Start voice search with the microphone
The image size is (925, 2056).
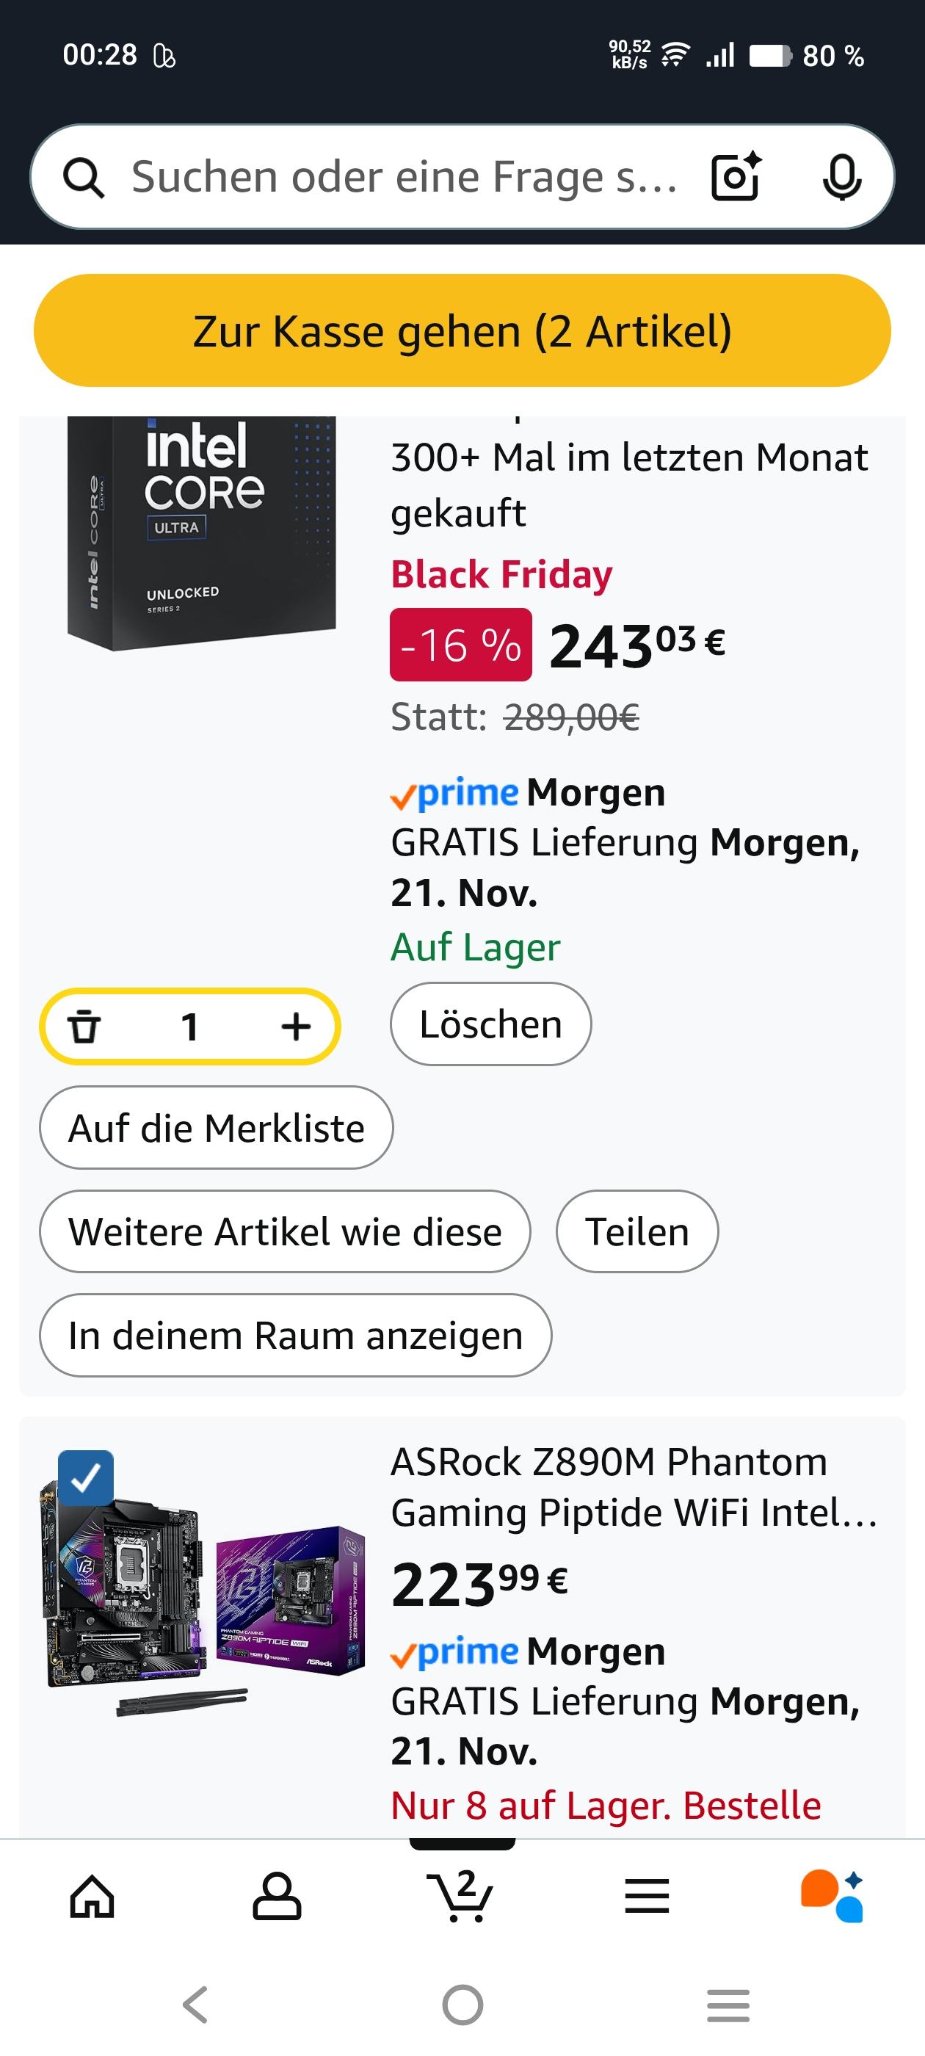pyautogui.click(x=841, y=176)
